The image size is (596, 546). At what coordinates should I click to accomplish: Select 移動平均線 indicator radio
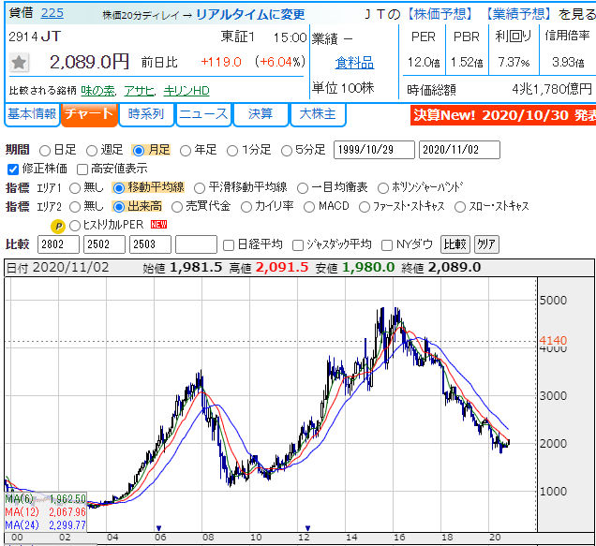(x=119, y=188)
